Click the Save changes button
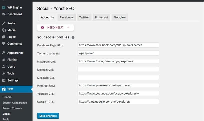The image size is (204, 121). [x=48, y=116]
